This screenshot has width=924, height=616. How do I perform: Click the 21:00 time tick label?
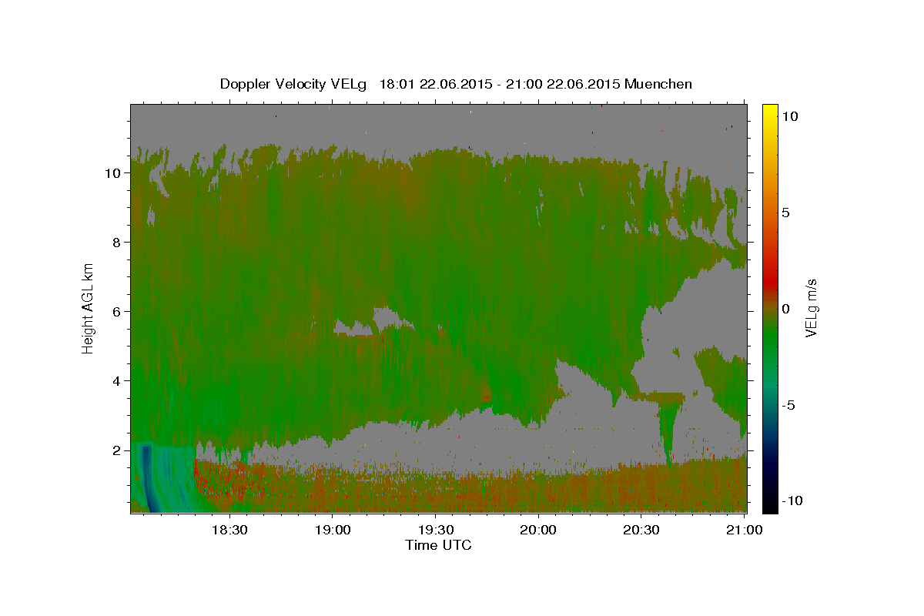(x=744, y=530)
